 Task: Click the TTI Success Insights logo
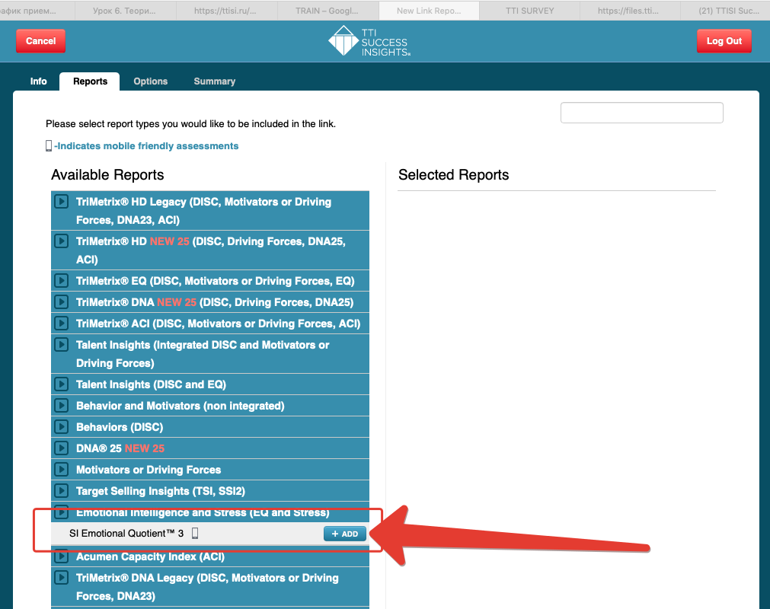click(369, 41)
